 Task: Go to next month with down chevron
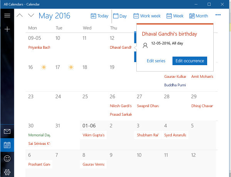[31, 15]
